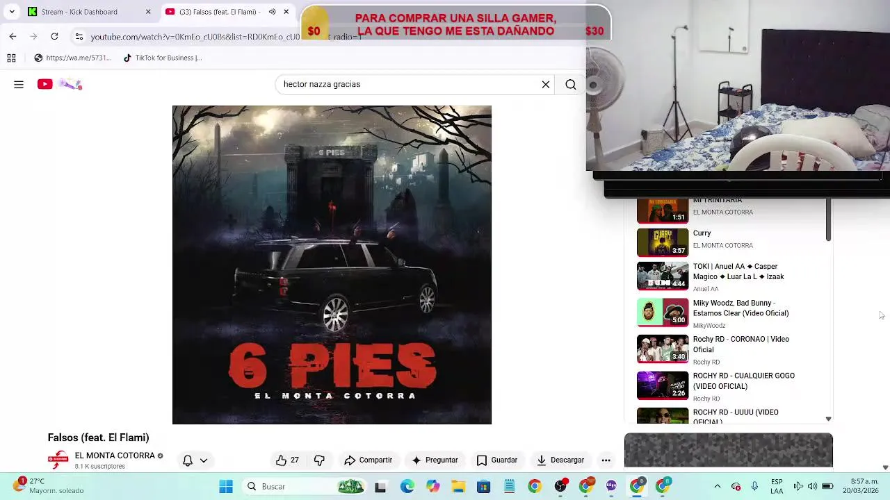Click the notification bell icon
This screenshot has height=500, width=890.
188,460
